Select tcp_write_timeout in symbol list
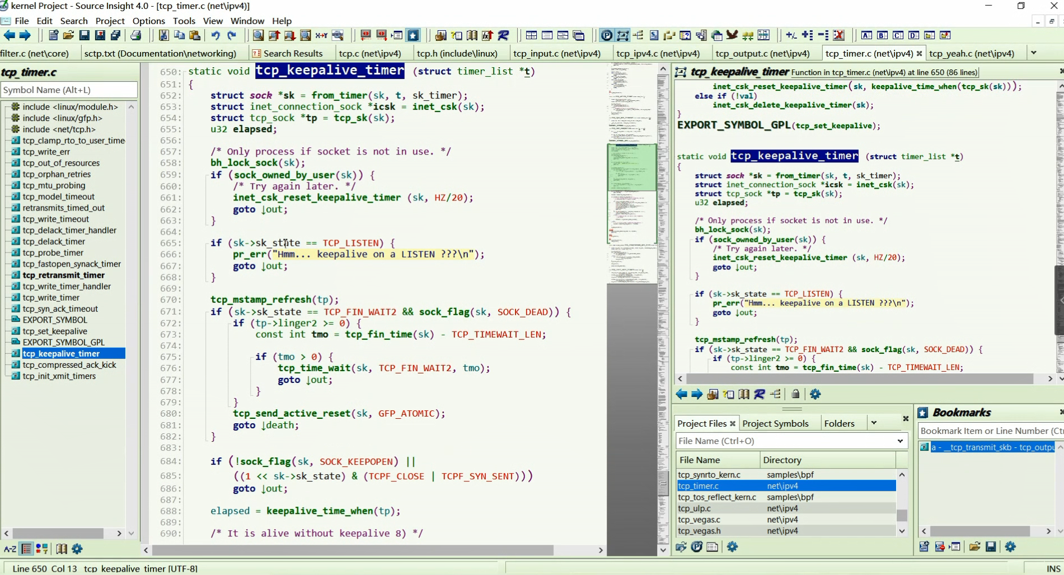The width and height of the screenshot is (1064, 575). (x=55, y=219)
